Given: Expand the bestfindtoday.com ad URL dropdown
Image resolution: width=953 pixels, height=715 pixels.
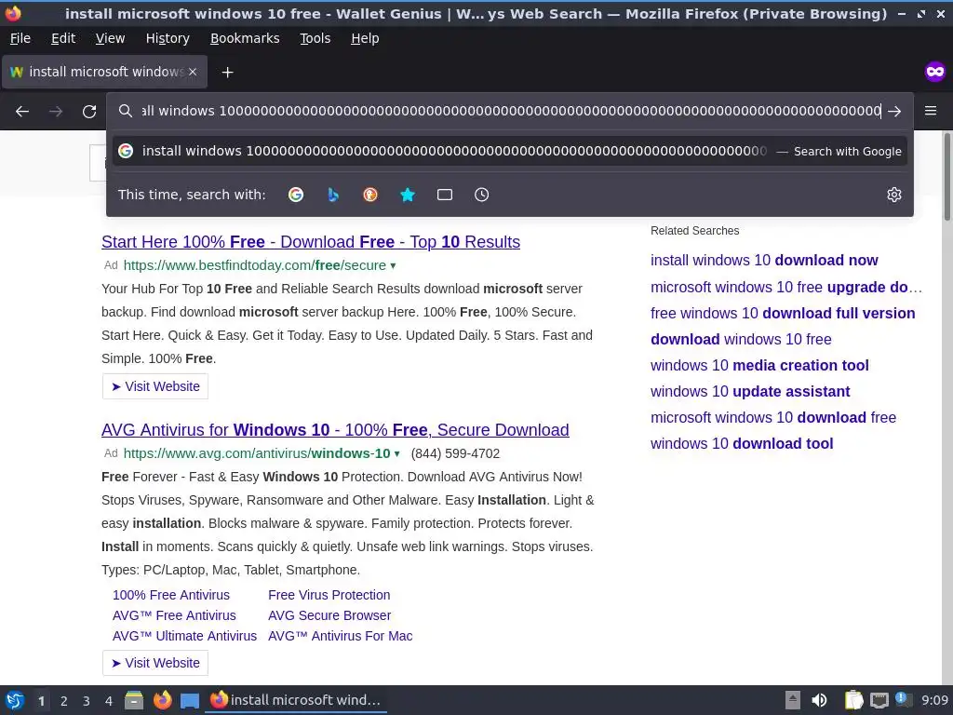Looking at the screenshot, I should (x=394, y=265).
